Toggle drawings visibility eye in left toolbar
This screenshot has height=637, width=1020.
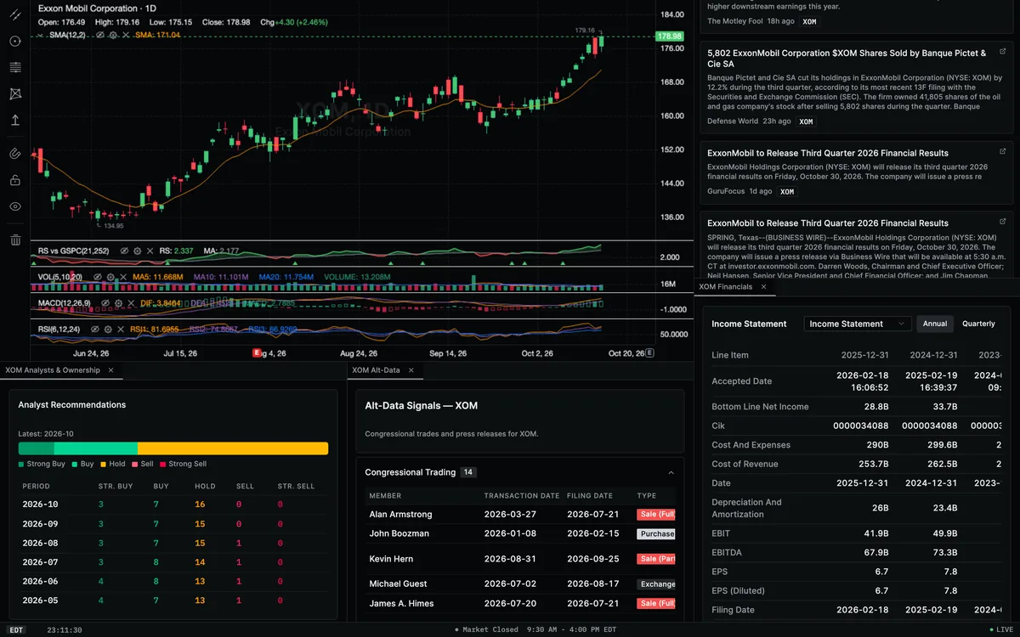[15, 206]
